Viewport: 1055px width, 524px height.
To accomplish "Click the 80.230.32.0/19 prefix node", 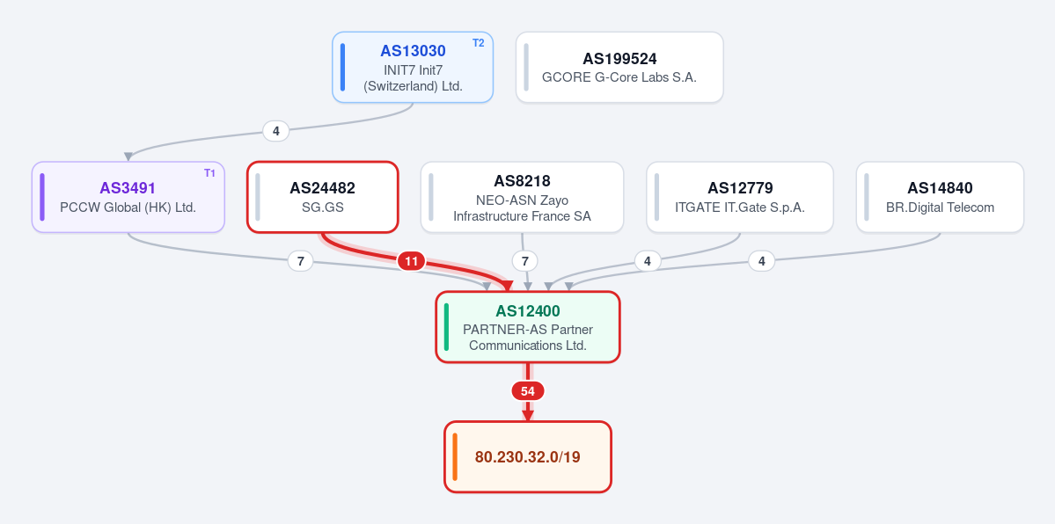I will point(528,456).
